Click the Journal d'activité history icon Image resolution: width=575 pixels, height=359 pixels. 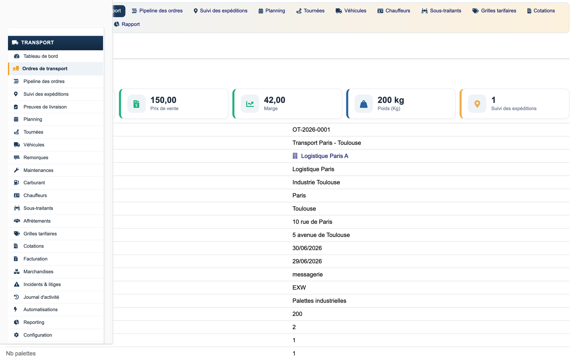coord(16,297)
